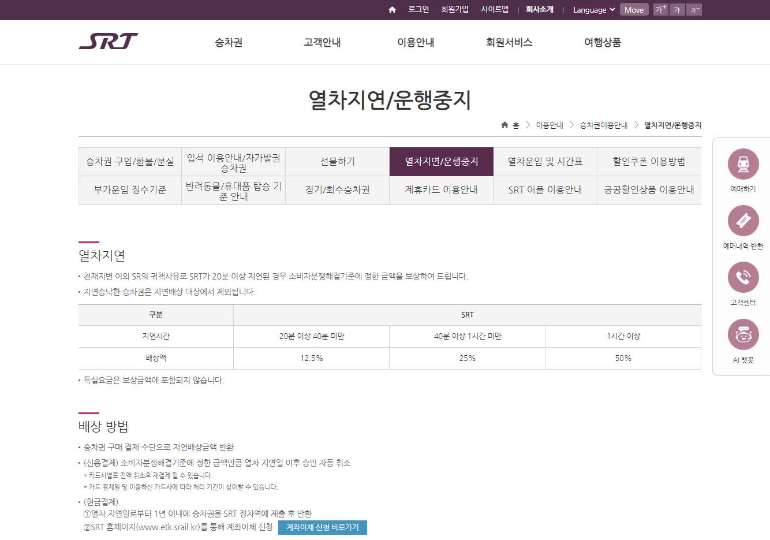This screenshot has height=540, width=770.
Task: Click the 50% table cell
Action: (x=623, y=358)
